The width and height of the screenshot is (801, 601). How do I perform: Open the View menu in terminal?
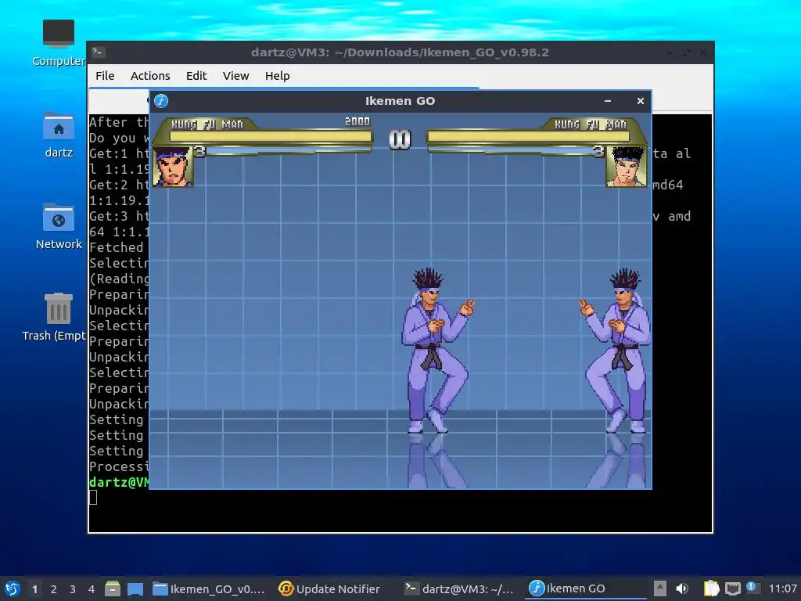point(235,76)
